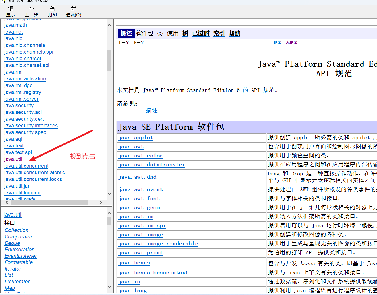Open java.applet in the package table
Viewport: 377px width, 295px height.
coord(136,138)
